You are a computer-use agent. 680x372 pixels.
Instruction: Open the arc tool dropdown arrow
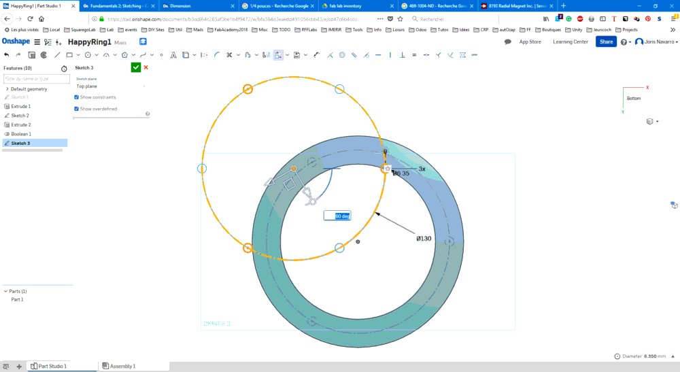point(115,55)
